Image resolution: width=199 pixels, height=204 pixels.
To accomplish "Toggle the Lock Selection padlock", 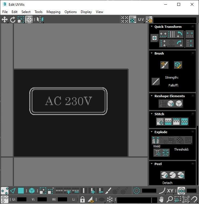I will pyautogui.click(x=83, y=199).
